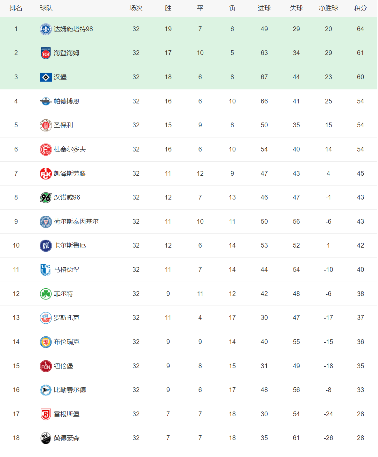
Task: Open the 圣保利 team link
Action: [x=63, y=125]
